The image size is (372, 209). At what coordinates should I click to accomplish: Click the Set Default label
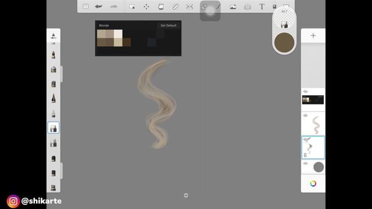tap(169, 26)
